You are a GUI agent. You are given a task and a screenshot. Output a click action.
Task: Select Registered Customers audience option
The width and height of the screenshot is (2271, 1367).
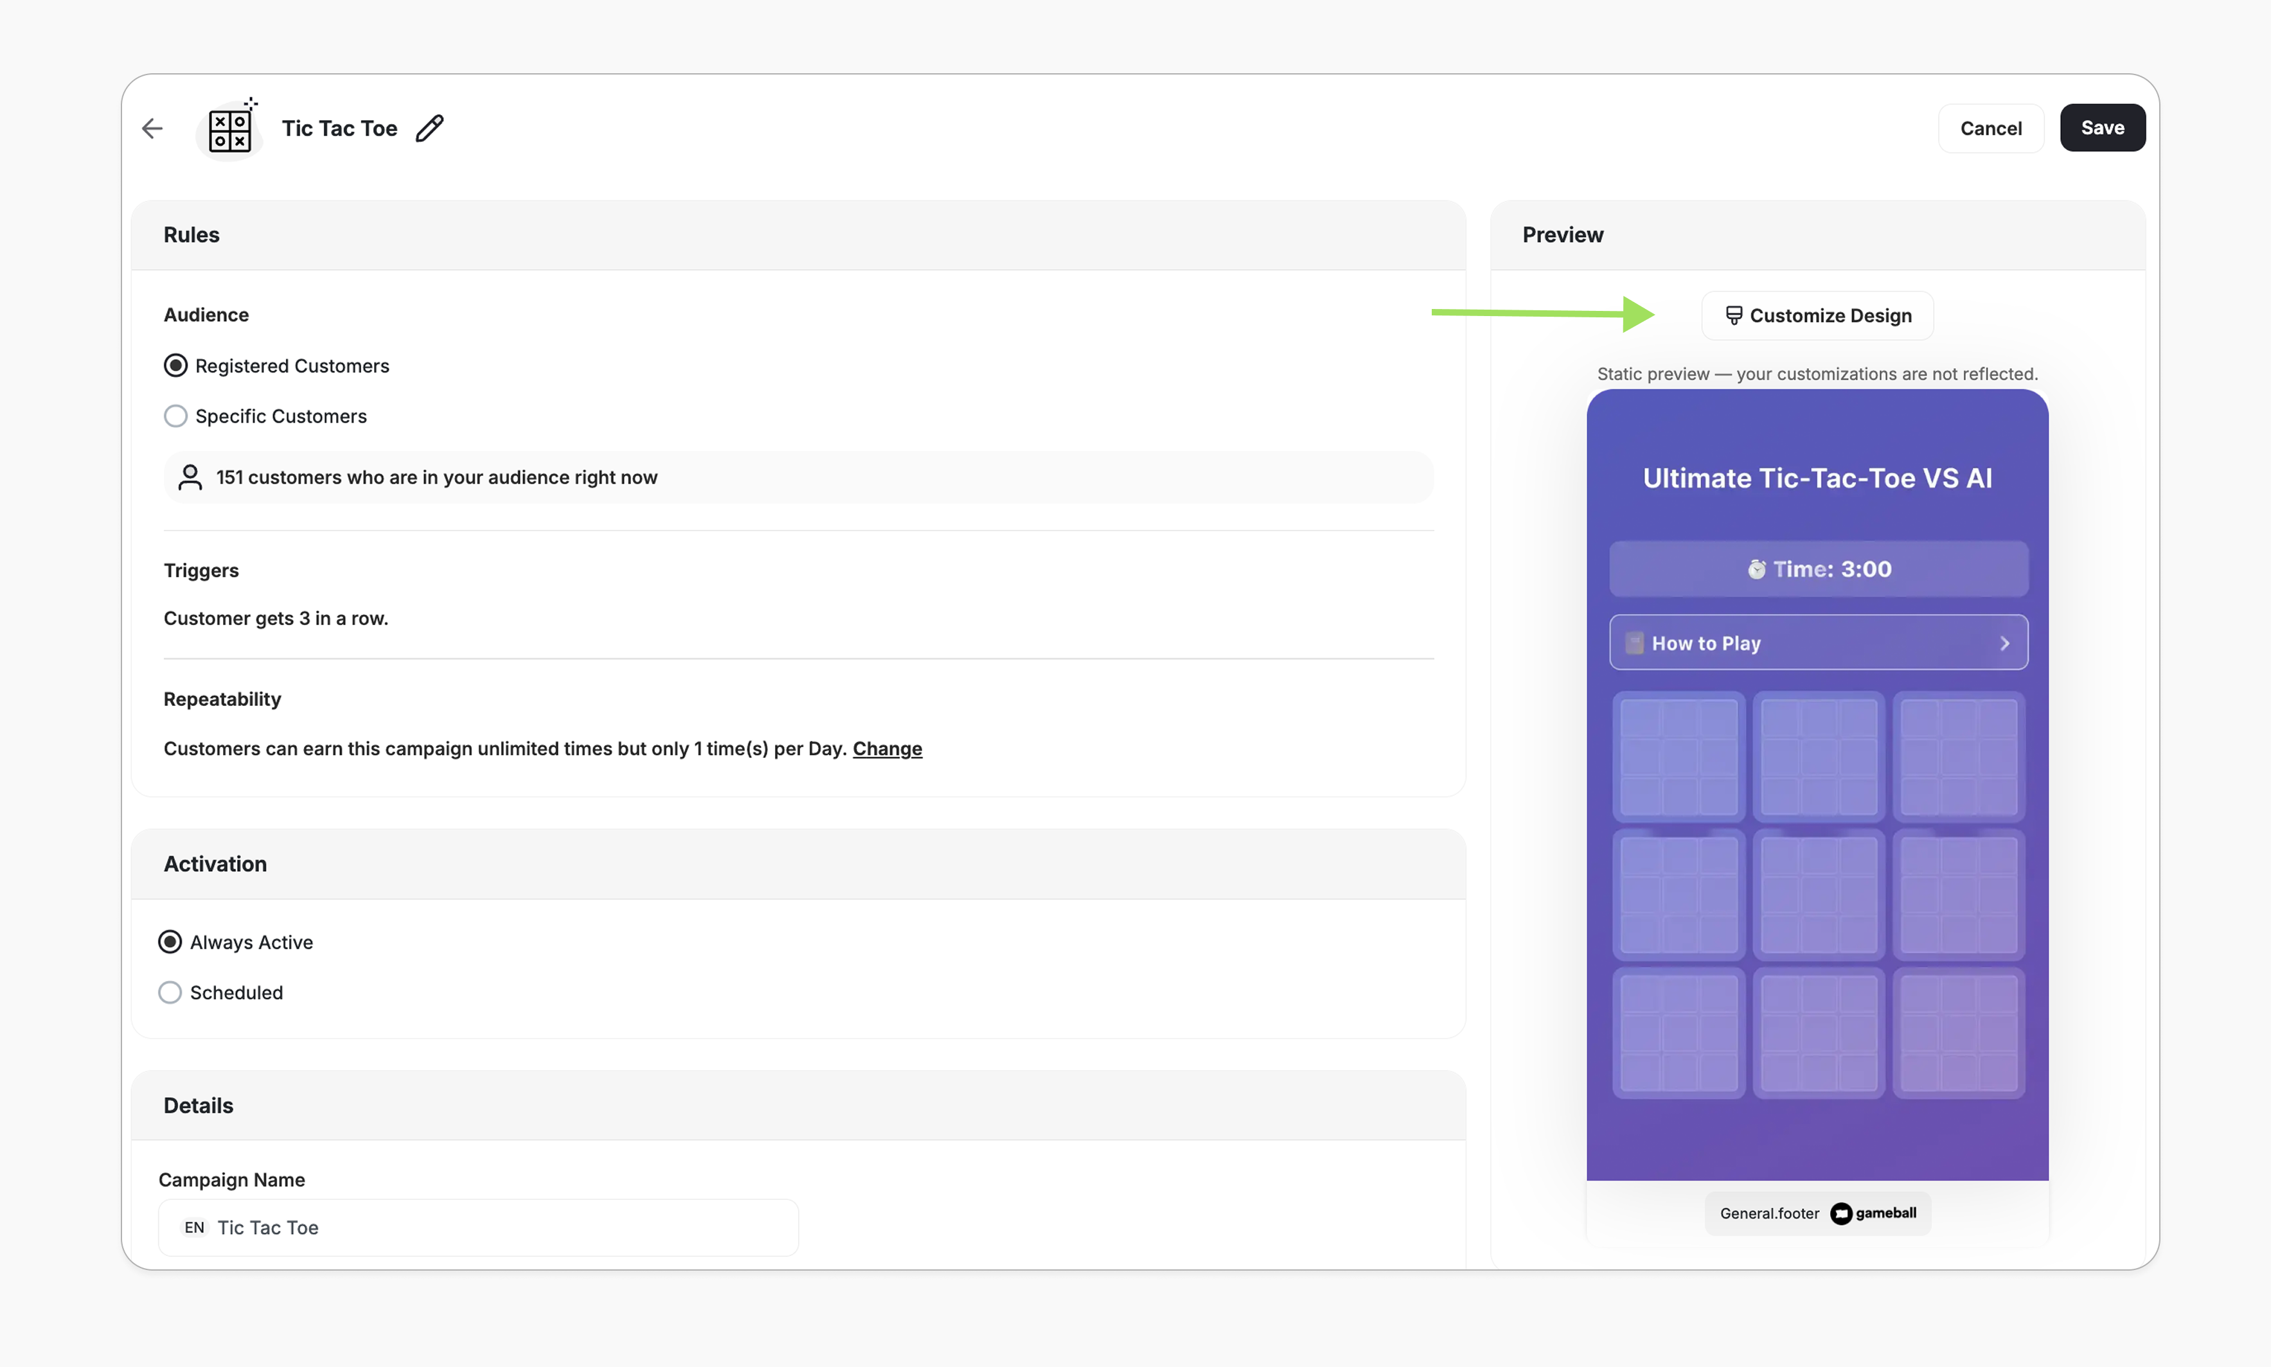coord(175,366)
